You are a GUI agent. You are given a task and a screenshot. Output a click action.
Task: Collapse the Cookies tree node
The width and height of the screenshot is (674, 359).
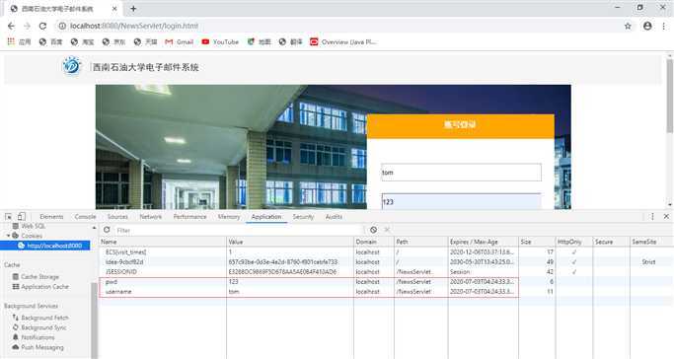coord(8,236)
